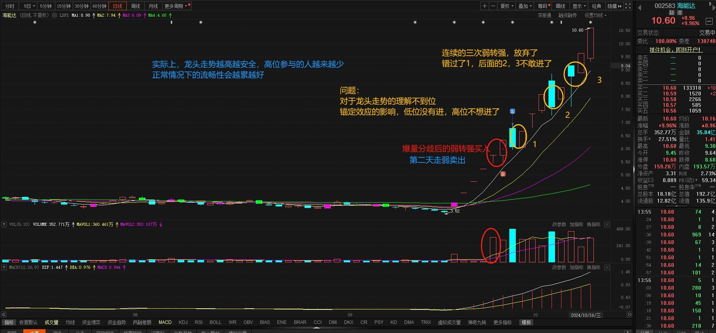Screen dimensions: 716x333
Task: Click the 港 connect badge
Action: pyautogui.click(x=680, y=13)
